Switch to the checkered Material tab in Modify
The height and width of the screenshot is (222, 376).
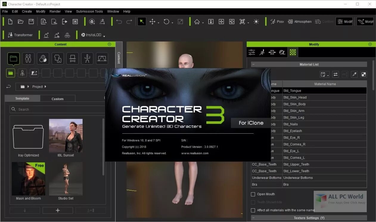[x=293, y=52]
